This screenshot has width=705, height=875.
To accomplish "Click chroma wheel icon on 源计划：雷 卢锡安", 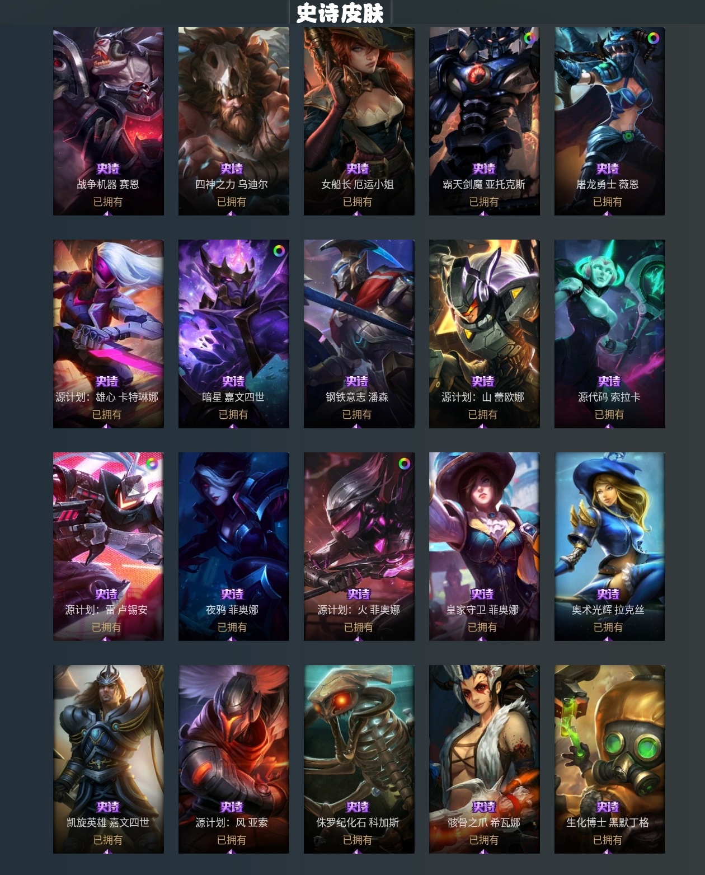I will coord(152,464).
